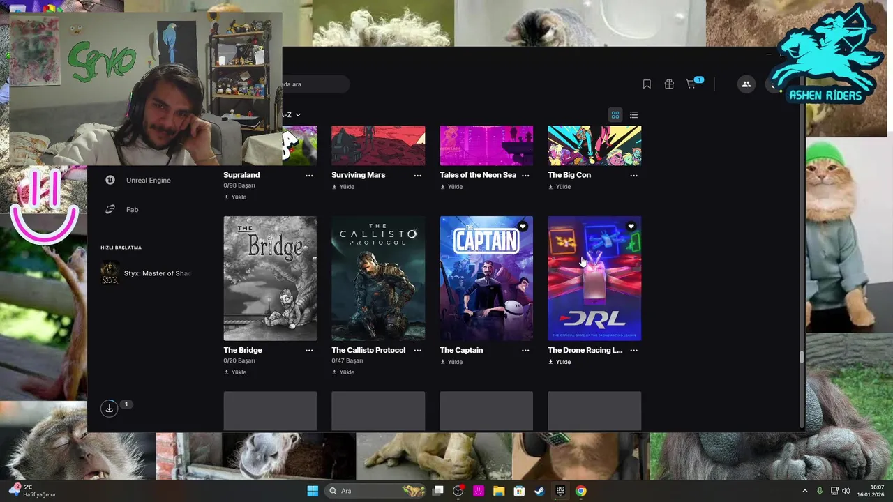Click the Unreal Engine logo icon
This screenshot has height=502, width=893.
pyautogui.click(x=110, y=180)
